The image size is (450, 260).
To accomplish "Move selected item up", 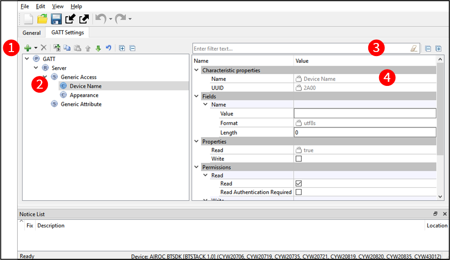I will [88, 48].
